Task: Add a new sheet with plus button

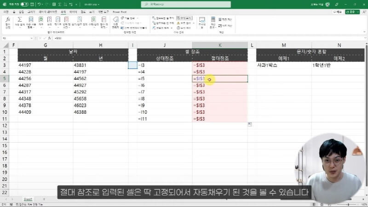Action: point(44,199)
